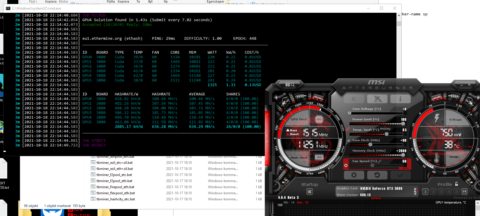The height and width of the screenshot is (216, 480).
Task: Adjust the Power Limit slider
Action: click(377, 124)
